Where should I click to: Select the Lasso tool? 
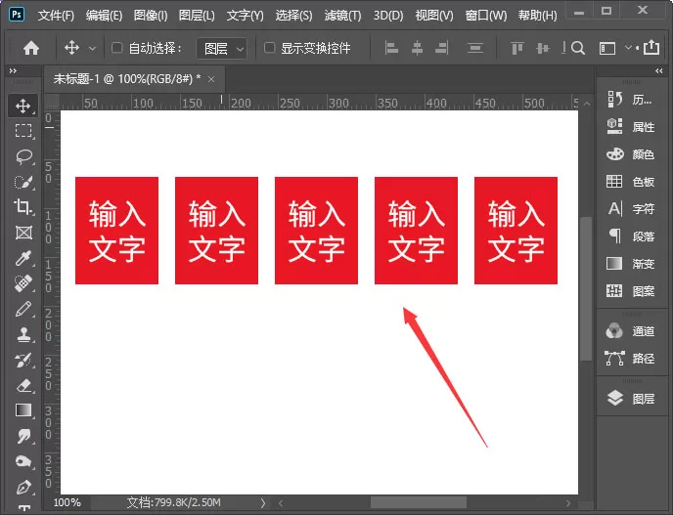(x=23, y=156)
